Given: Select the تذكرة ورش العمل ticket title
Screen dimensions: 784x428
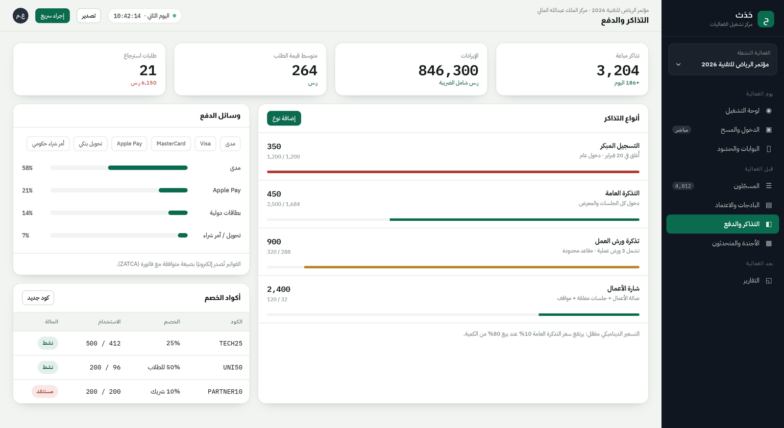Looking at the screenshot, I should (617, 241).
